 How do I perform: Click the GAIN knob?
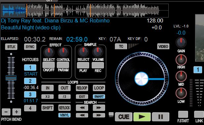[x=181, y=43]
